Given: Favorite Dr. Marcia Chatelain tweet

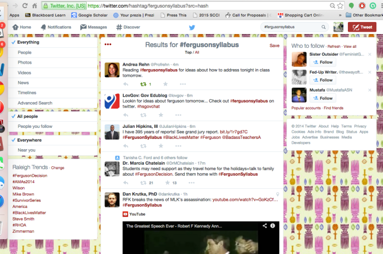Looking at the screenshot, I should [x=167, y=183].
